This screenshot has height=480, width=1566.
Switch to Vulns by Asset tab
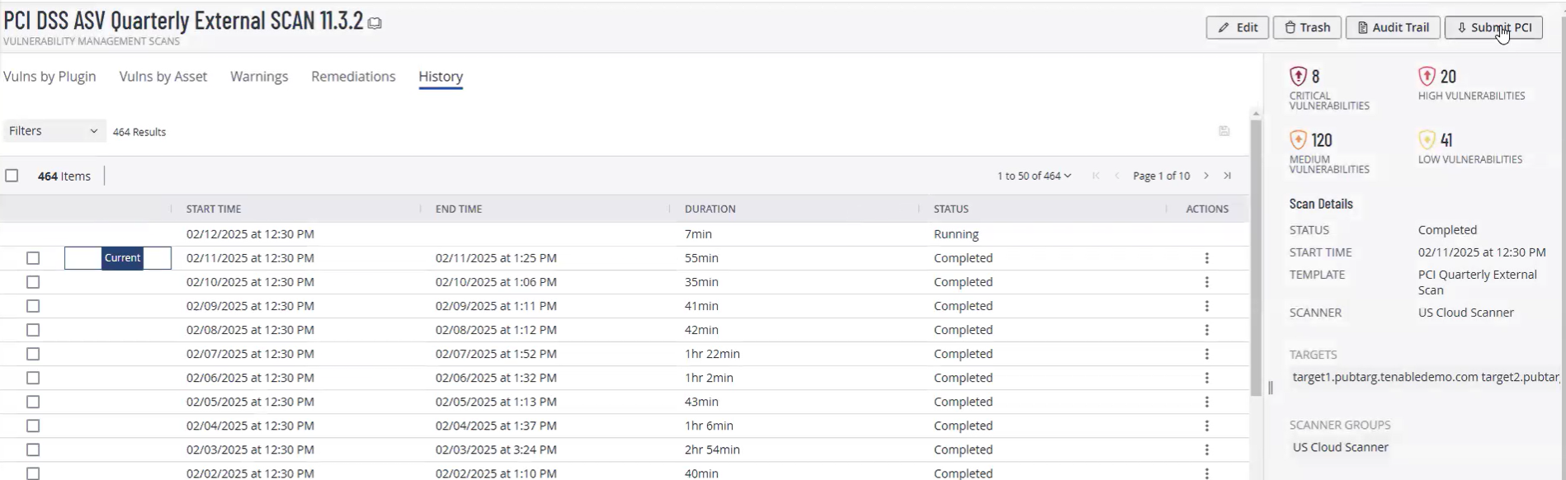click(x=163, y=77)
